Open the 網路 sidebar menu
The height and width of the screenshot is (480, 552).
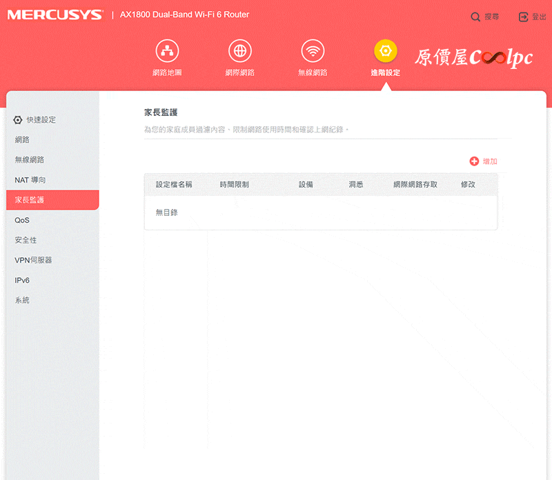(x=22, y=140)
